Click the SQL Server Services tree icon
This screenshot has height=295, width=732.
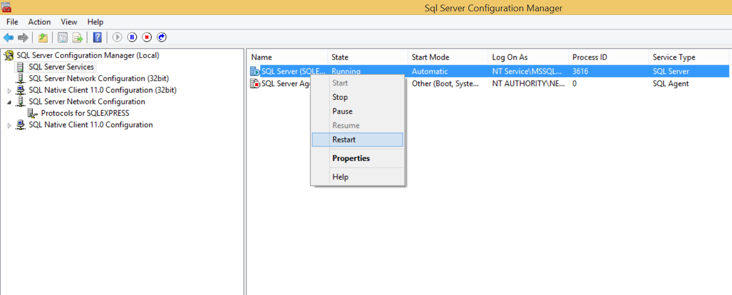21,67
